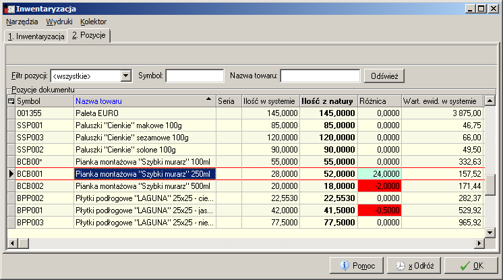503x280 pixels.
Task: Select symbol cell BPP002
Action: pyautogui.click(x=45, y=198)
